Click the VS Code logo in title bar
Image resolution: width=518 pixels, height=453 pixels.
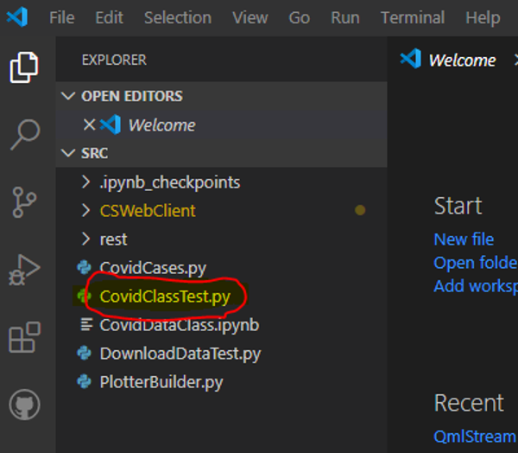click(16, 17)
